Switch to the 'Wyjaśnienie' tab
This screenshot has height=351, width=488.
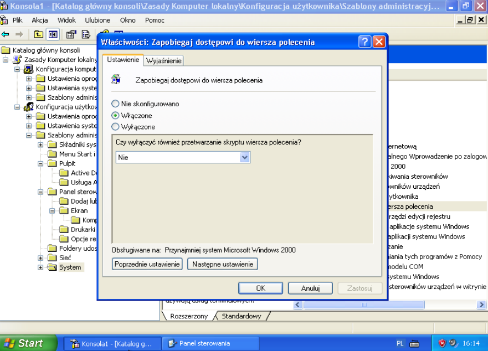tap(164, 61)
